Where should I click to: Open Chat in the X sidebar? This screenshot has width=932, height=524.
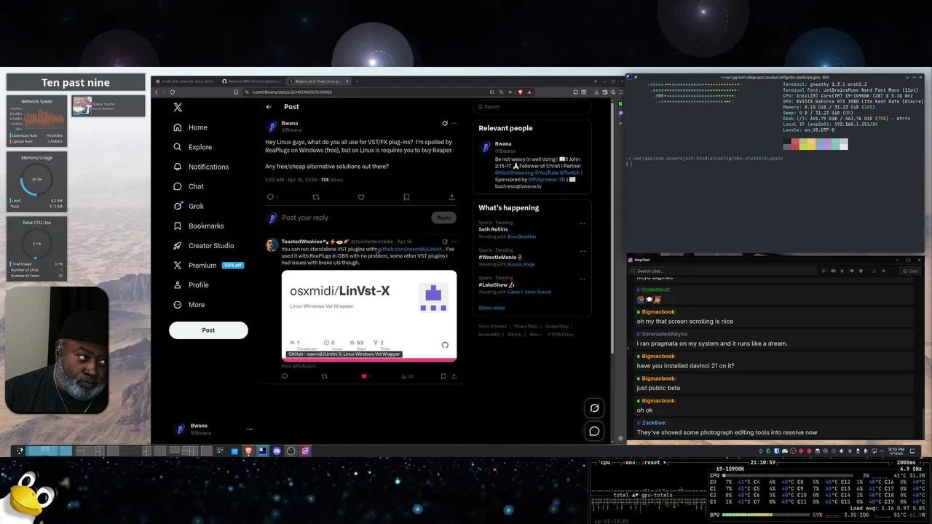[x=188, y=186]
